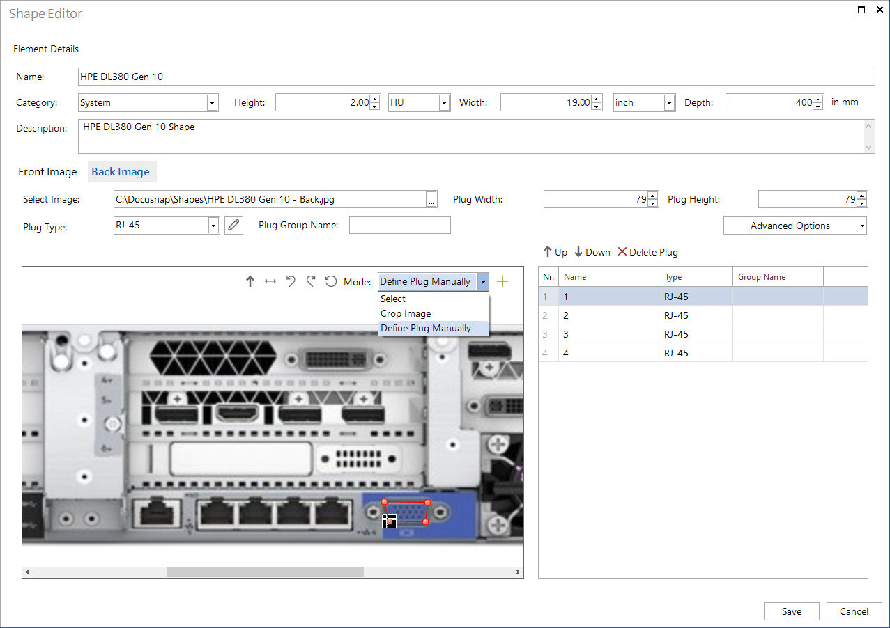Screen dimensions: 890x628
Task: Click the Plug Group Name field
Action: coord(400,225)
